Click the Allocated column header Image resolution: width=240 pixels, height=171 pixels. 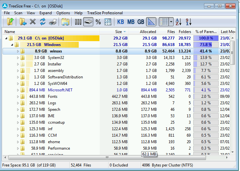click(x=143, y=32)
